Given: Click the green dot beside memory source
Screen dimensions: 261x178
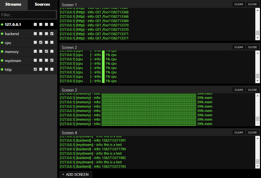Looking at the screenshot, I should (2, 52).
